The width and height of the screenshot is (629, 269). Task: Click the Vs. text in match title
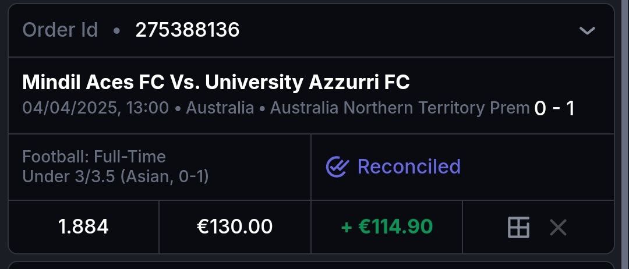[x=185, y=83]
